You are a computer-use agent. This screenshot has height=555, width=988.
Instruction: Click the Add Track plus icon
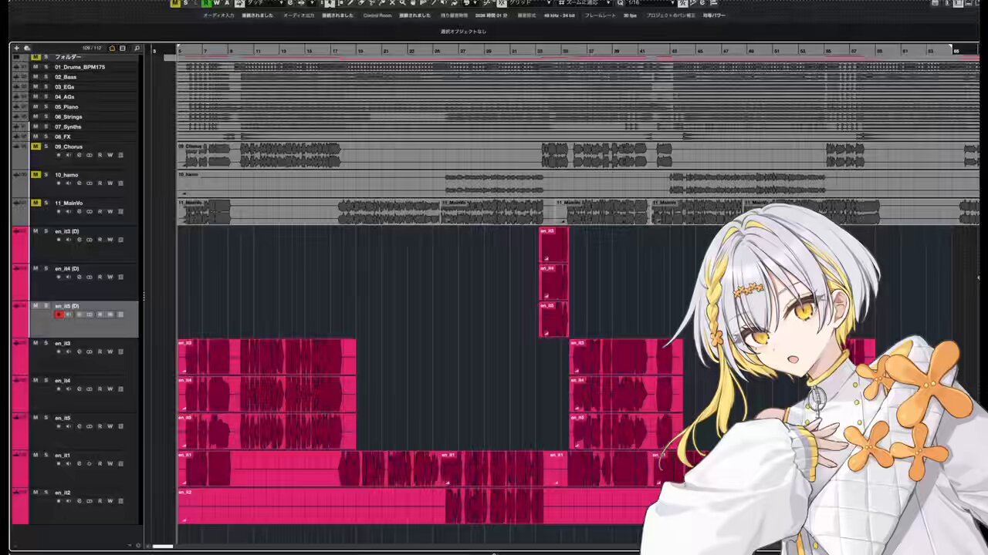coord(16,48)
